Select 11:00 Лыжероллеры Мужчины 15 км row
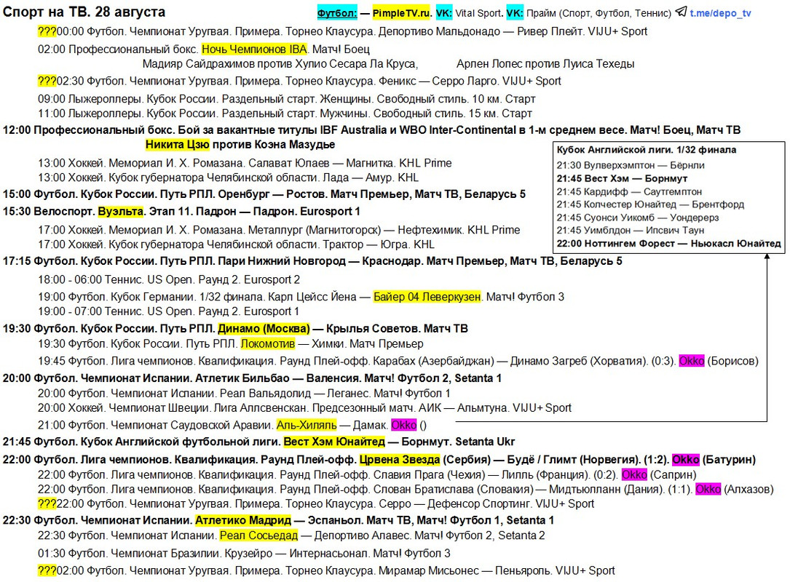 (x=285, y=113)
